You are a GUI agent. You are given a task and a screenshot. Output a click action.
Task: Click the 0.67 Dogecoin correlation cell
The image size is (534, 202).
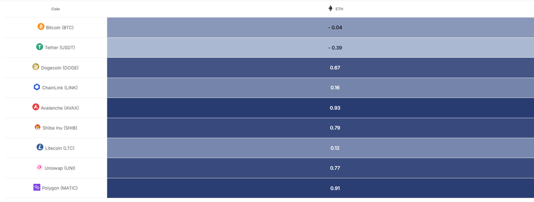(335, 67)
